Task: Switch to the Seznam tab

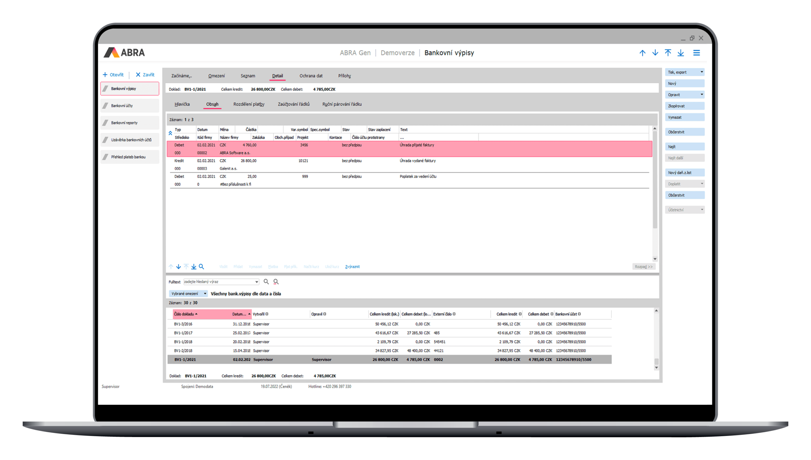Action: click(247, 76)
